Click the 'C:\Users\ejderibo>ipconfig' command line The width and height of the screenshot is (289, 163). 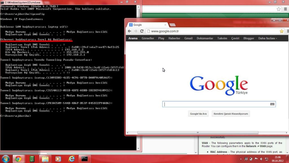click(x=22, y=14)
